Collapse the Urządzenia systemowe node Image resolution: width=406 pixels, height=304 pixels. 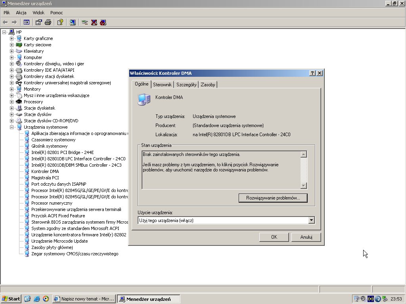tap(11, 127)
